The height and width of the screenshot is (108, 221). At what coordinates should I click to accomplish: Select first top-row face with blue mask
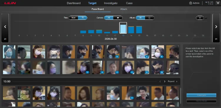9,52
